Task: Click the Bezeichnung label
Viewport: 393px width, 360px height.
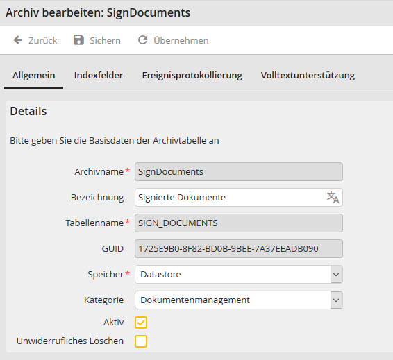Action: pos(97,198)
